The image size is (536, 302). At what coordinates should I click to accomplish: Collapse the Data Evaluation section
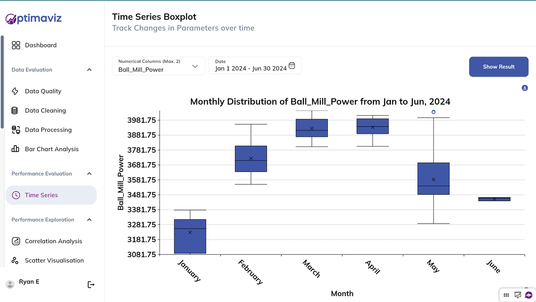(x=89, y=70)
